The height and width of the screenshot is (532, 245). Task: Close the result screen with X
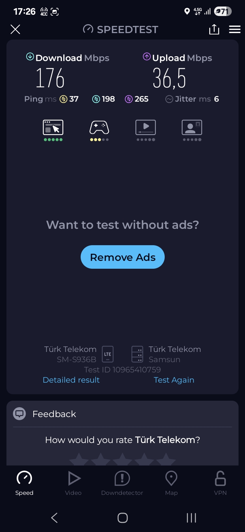point(15,29)
